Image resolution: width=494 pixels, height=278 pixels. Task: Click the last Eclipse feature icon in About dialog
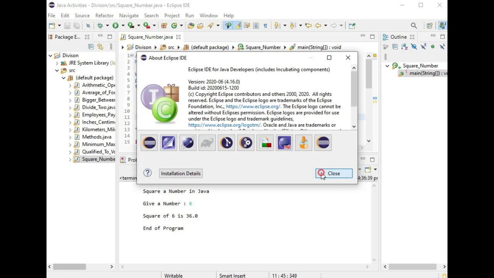(x=323, y=143)
